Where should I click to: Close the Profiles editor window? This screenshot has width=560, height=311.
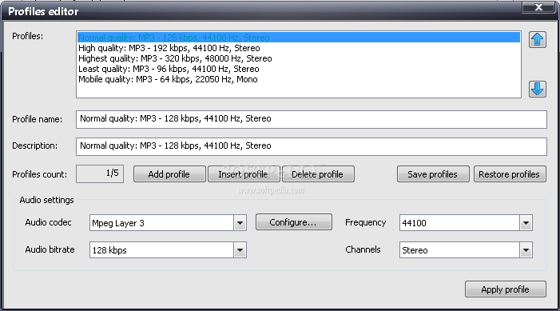538,6
